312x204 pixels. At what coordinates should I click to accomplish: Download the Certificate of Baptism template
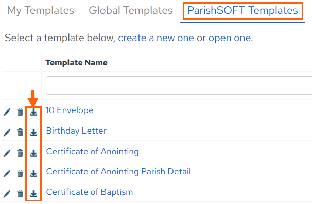[33, 194]
